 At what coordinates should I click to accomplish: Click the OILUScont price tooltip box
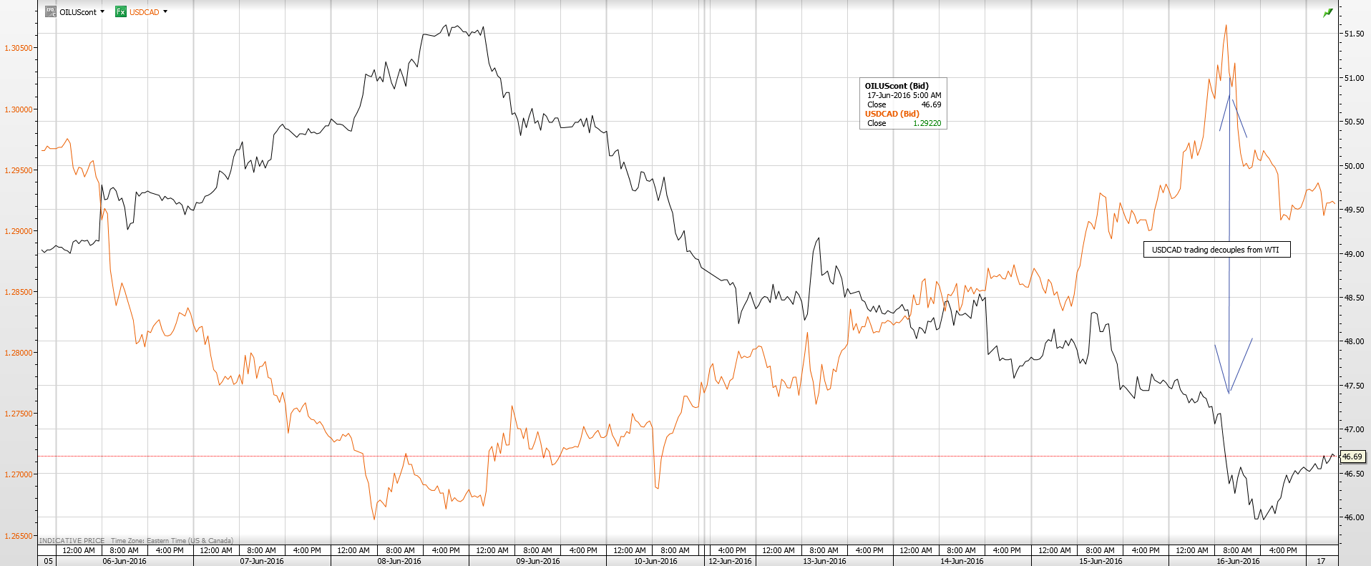point(902,104)
